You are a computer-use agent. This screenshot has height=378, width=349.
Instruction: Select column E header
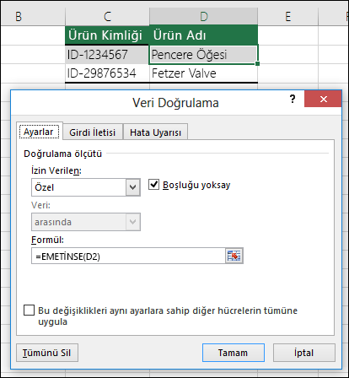pos(288,16)
